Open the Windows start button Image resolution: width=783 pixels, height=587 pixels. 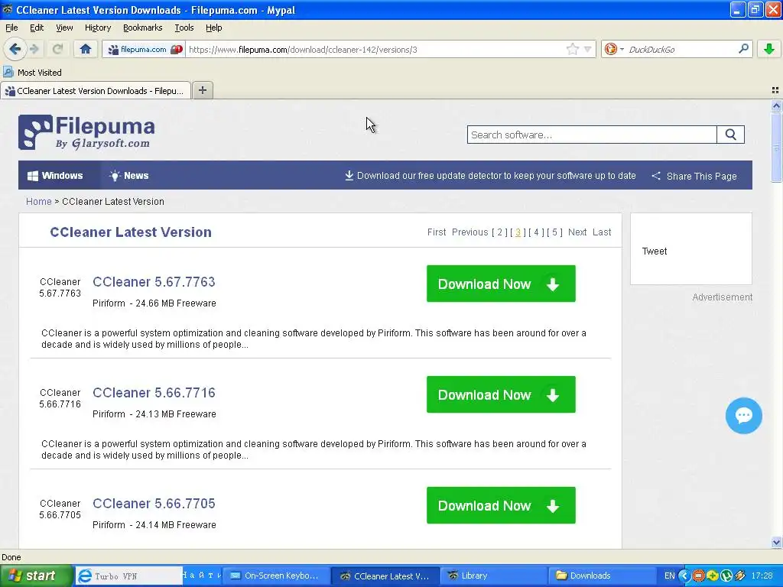[x=36, y=576]
